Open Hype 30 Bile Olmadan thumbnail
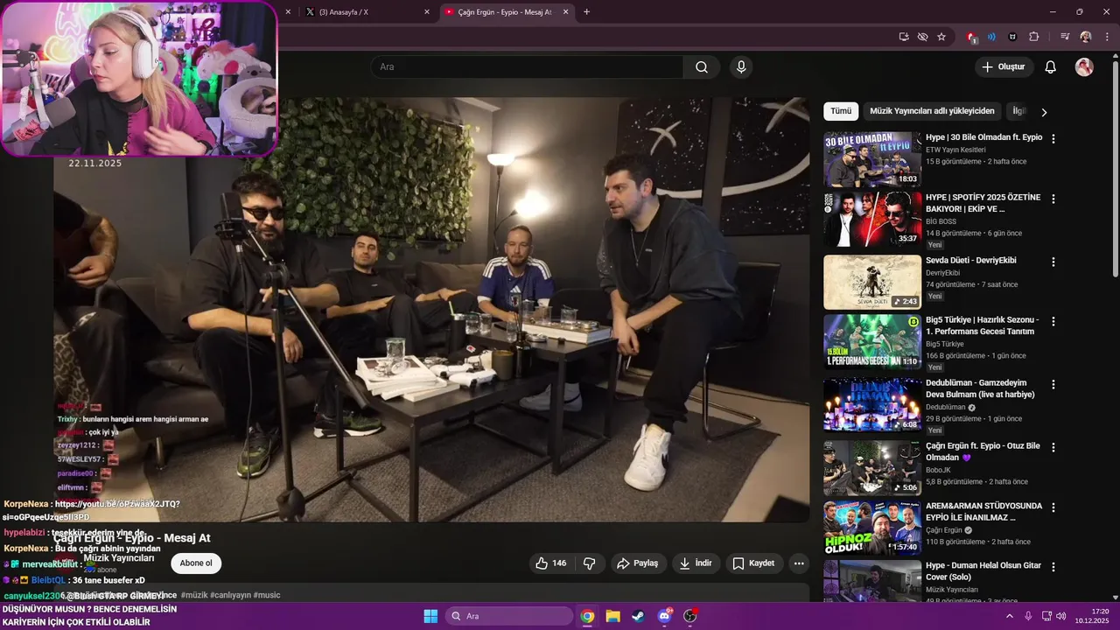 point(872,159)
